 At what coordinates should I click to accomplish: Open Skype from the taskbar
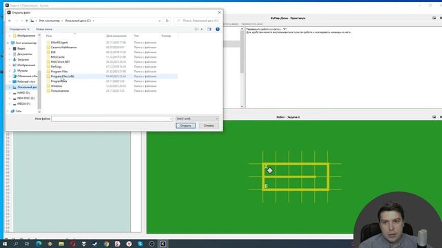coord(140,244)
